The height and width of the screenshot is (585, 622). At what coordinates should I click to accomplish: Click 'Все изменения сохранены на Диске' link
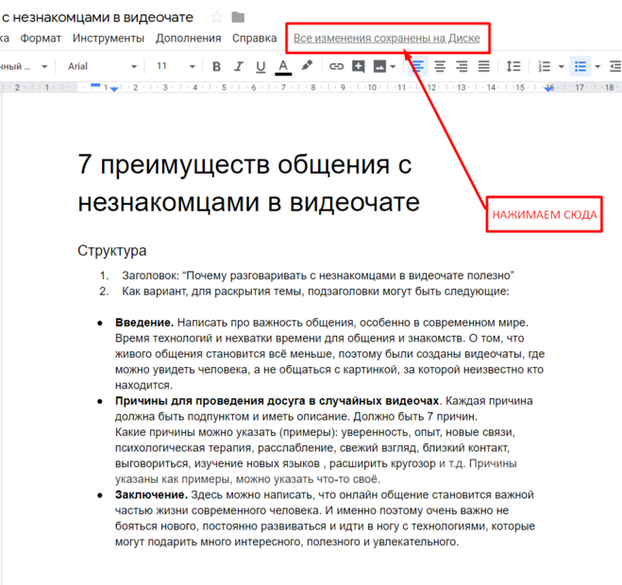[x=387, y=39]
